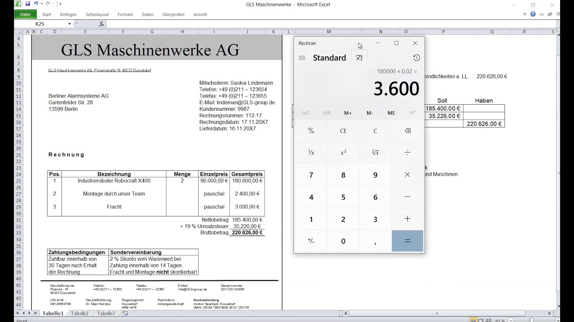This screenshot has height=322, width=574.
Task: Switch to the Überprüfen ribbon tab
Action: pyautogui.click(x=174, y=14)
